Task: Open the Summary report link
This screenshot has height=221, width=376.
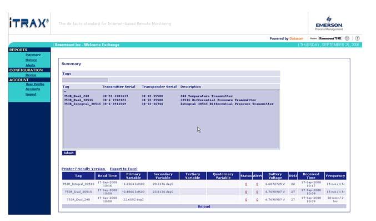Action: click(x=33, y=55)
